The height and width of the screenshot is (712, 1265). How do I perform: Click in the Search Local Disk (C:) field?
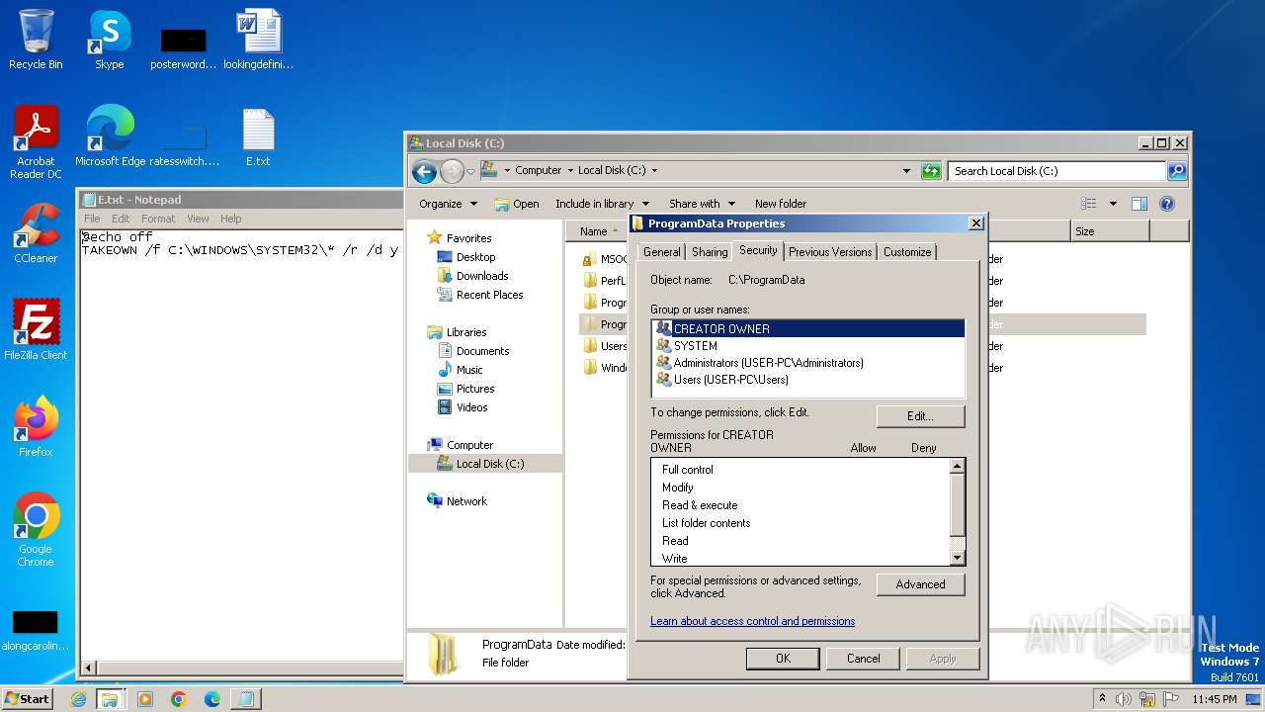click(x=1056, y=171)
